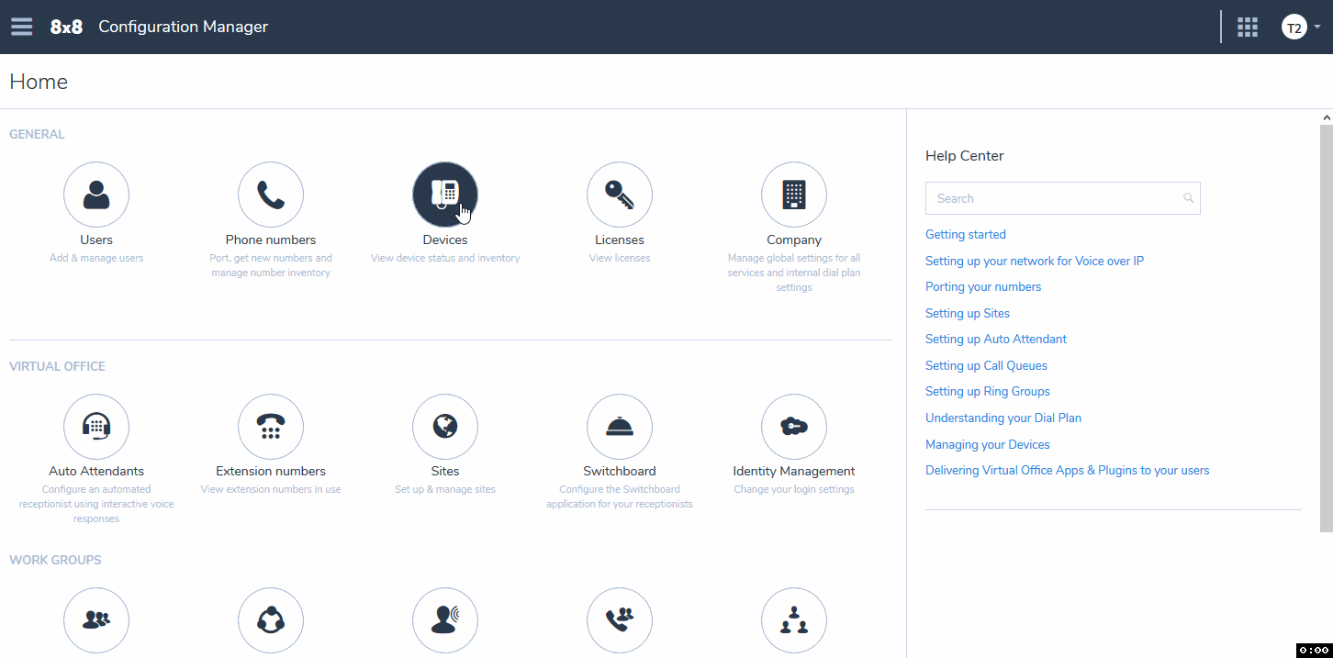Click the Help Center search field
Viewport: 1333px width, 658px height.
pos(1062,198)
